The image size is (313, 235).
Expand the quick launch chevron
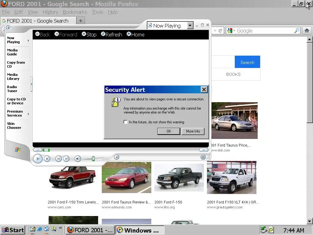61,228
